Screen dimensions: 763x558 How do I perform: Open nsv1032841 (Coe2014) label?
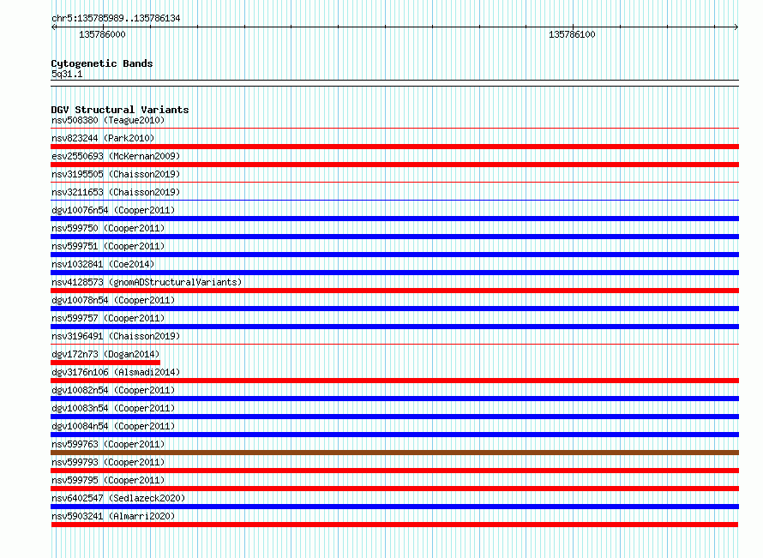[103, 264]
